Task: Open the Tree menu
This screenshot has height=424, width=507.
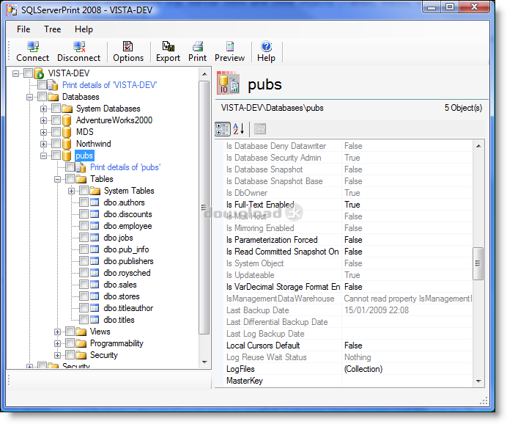Action: pos(52,29)
